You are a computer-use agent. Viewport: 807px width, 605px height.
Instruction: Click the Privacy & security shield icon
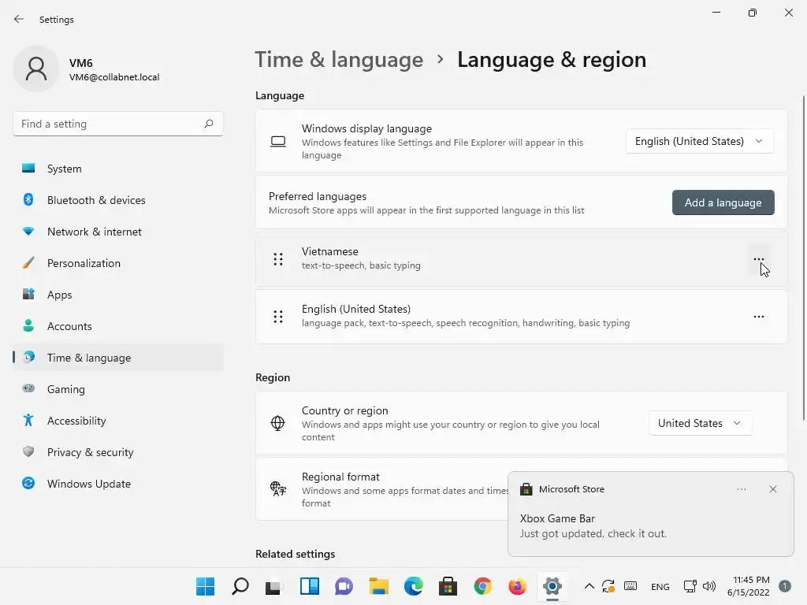[x=28, y=451]
